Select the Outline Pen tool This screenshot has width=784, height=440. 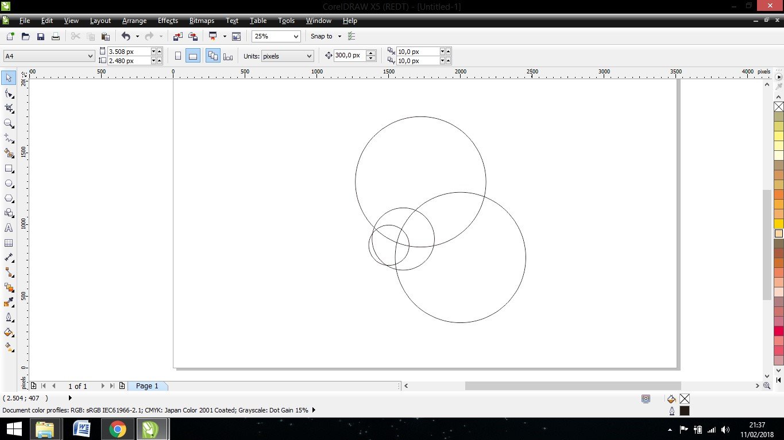pos(9,317)
